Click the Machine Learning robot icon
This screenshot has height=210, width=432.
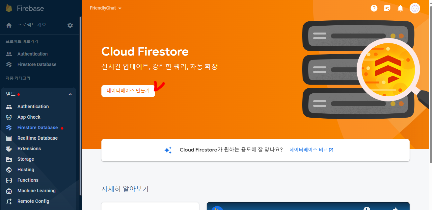(x=9, y=191)
